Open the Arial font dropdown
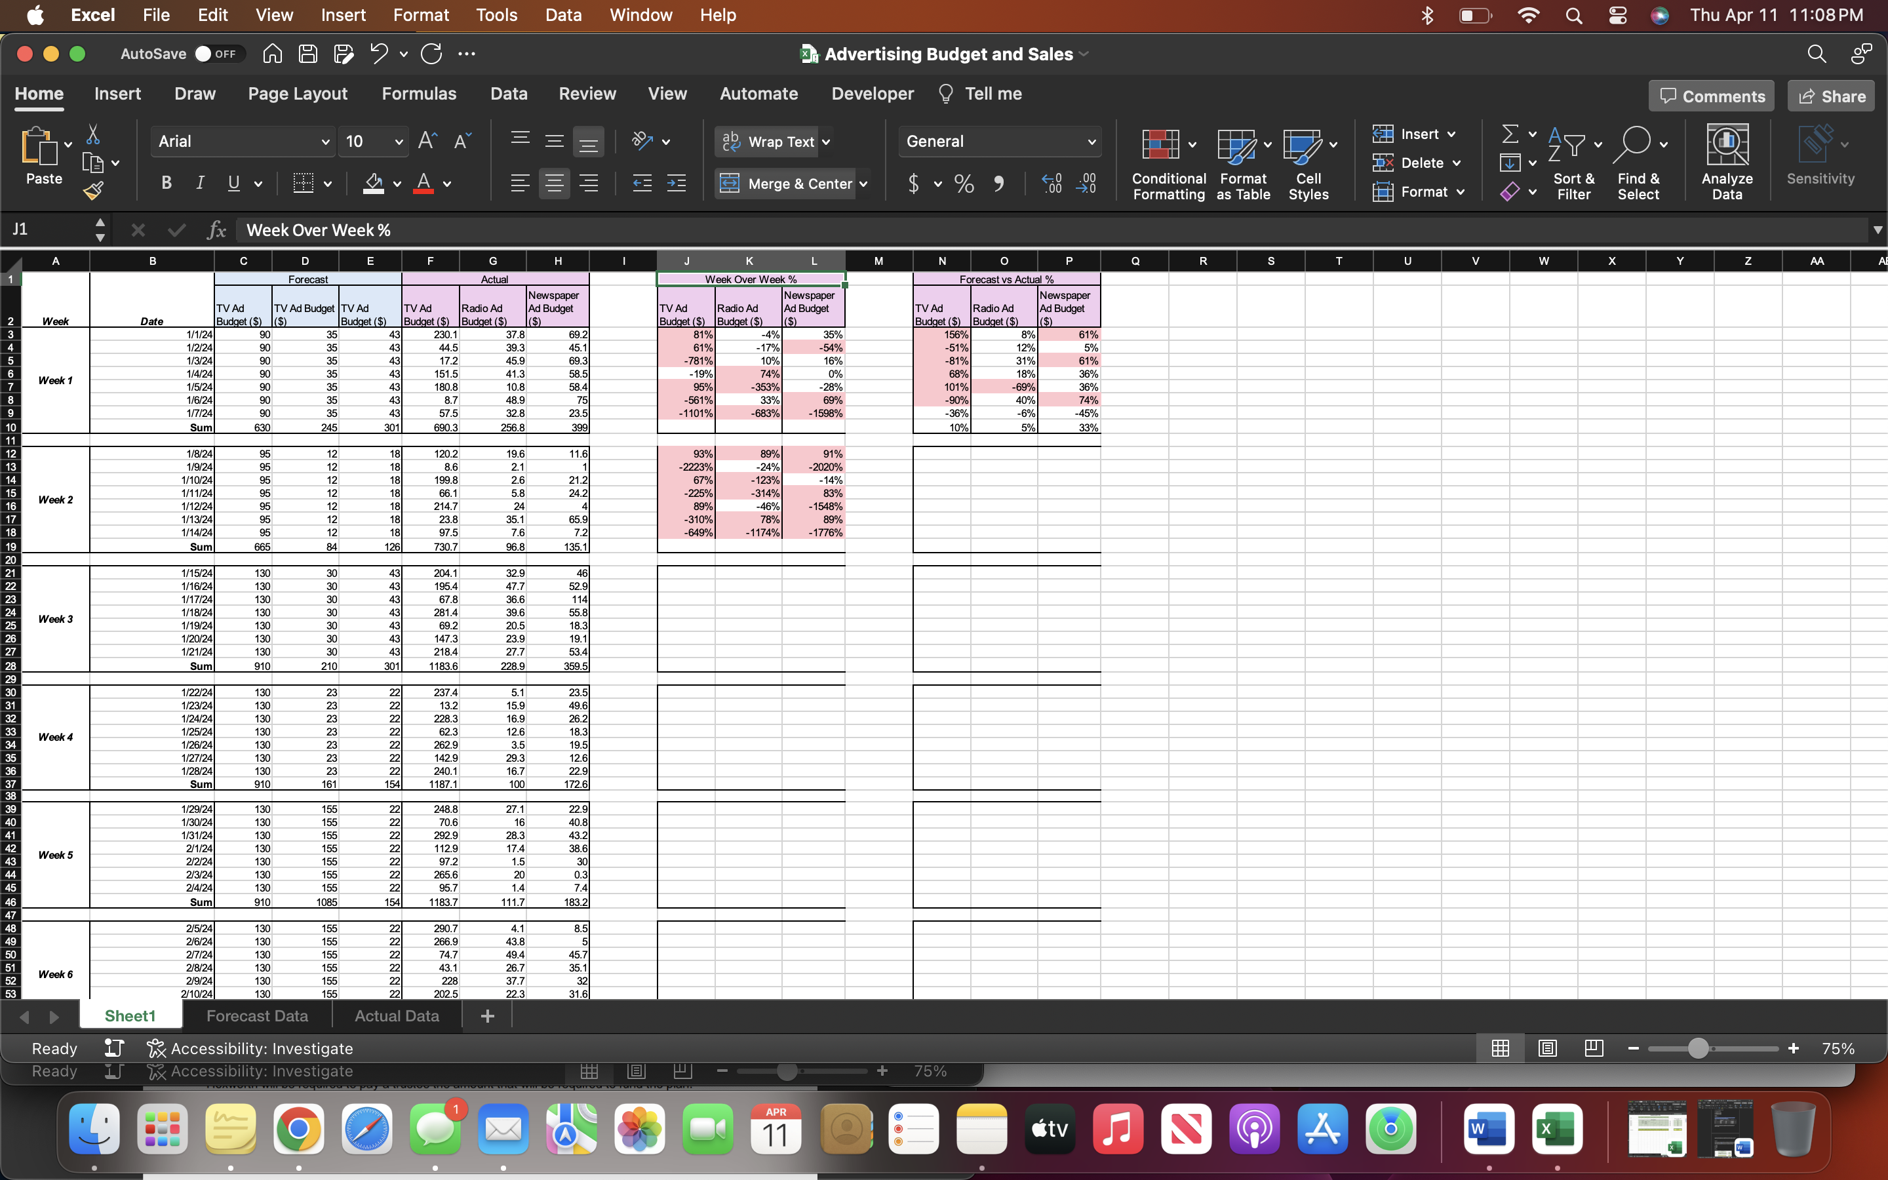This screenshot has width=1888, height=1180. 326,141
